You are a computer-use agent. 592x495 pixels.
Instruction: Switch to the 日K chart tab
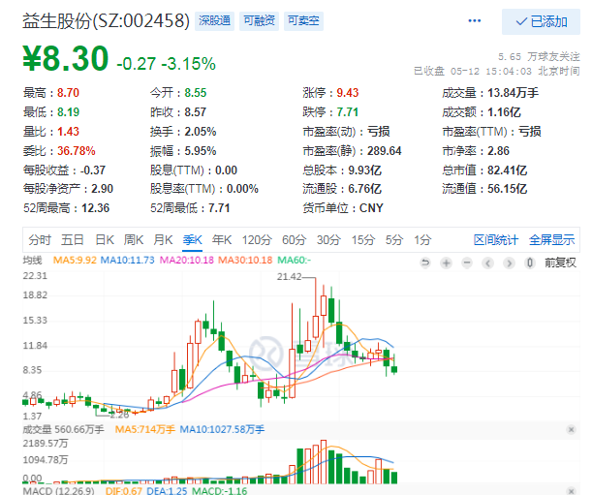tap(104, 240)
